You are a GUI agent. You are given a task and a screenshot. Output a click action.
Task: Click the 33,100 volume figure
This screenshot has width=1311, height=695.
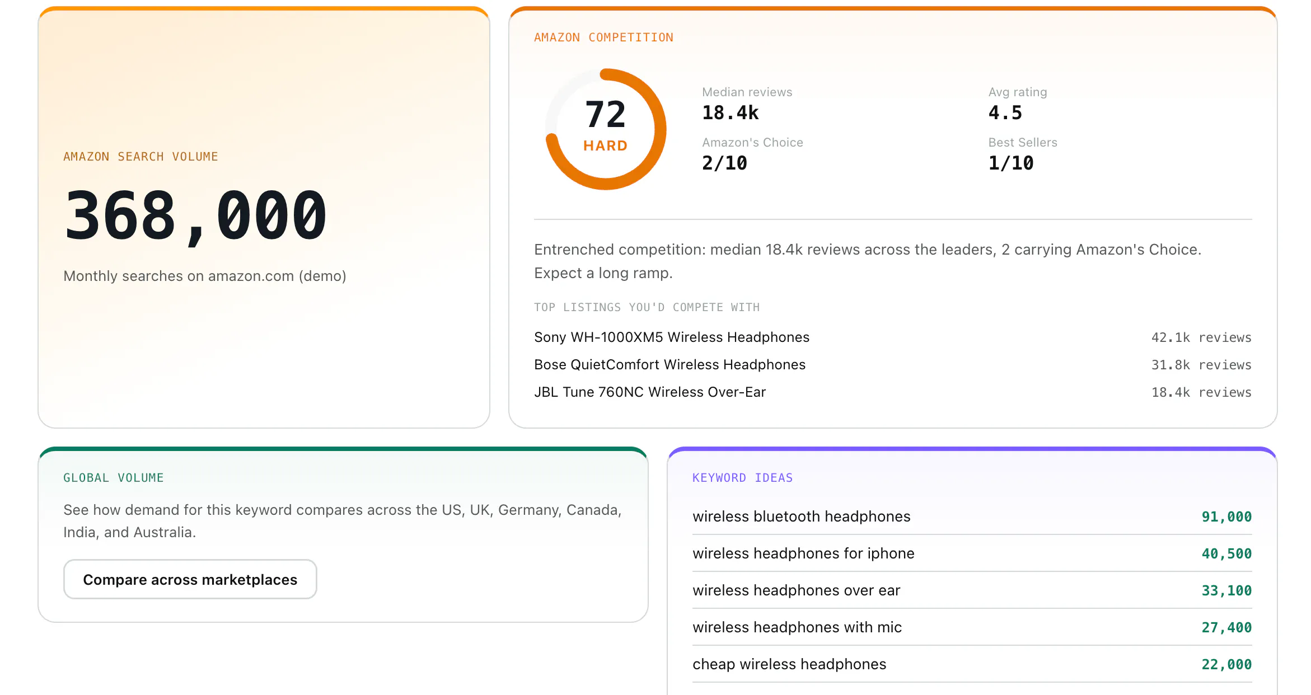click(x=1226, y=590)
